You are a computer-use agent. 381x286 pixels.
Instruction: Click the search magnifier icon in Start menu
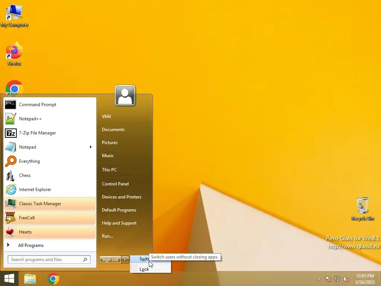click(85, 260)
